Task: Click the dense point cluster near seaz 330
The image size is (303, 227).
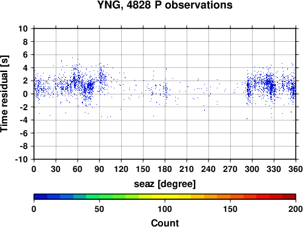Action: (271, 86)
